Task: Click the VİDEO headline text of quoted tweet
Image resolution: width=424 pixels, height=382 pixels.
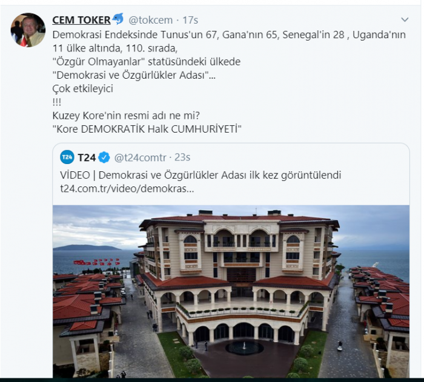Action: (x=200, y=175)
